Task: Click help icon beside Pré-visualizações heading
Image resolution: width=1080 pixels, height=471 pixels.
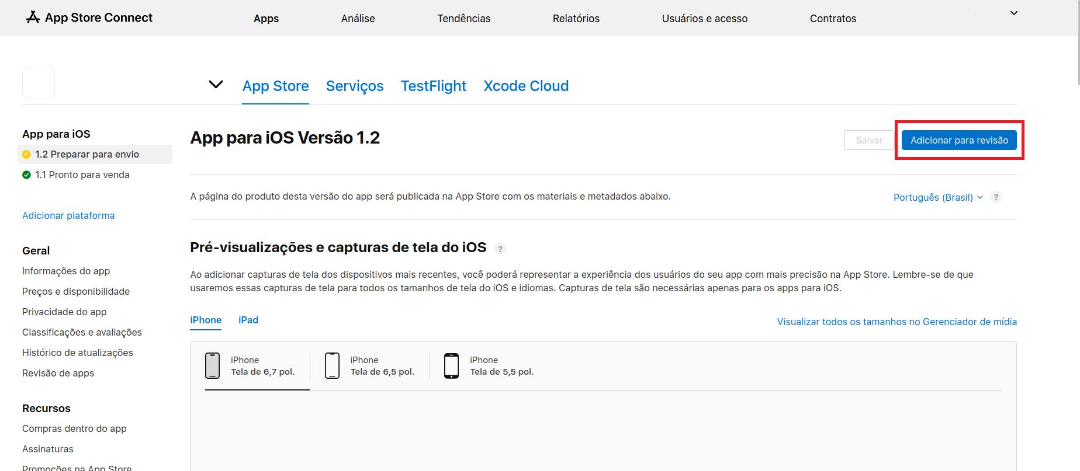Action: click(x=500, y=249)
